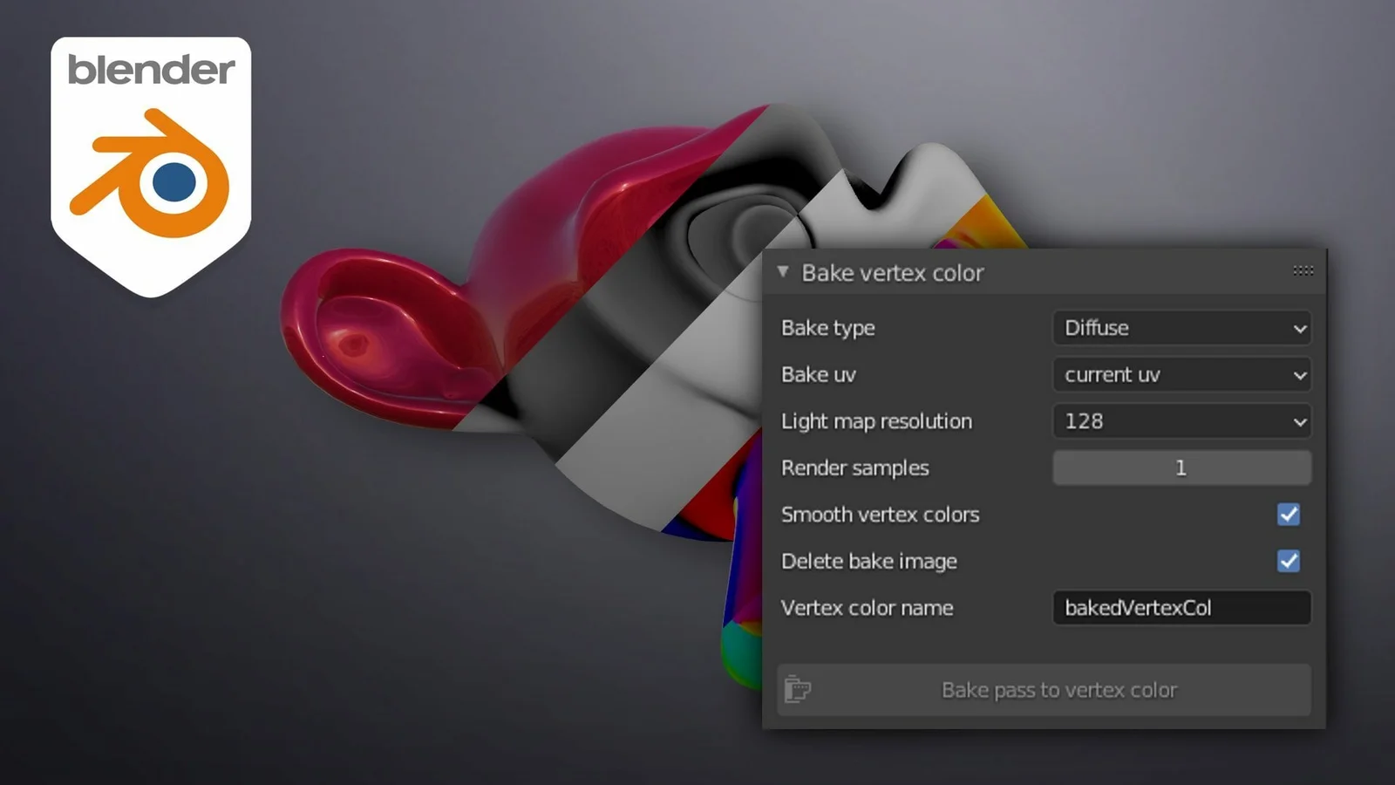Open the Bake uv dropdown
1395x785 pixels.
[1181, 374]
